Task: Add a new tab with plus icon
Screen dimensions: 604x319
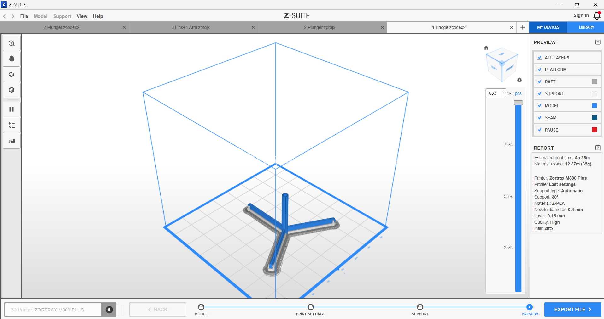Action: coord(523,27)
